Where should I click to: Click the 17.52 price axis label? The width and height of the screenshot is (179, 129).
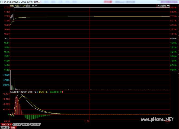point(7,12)
